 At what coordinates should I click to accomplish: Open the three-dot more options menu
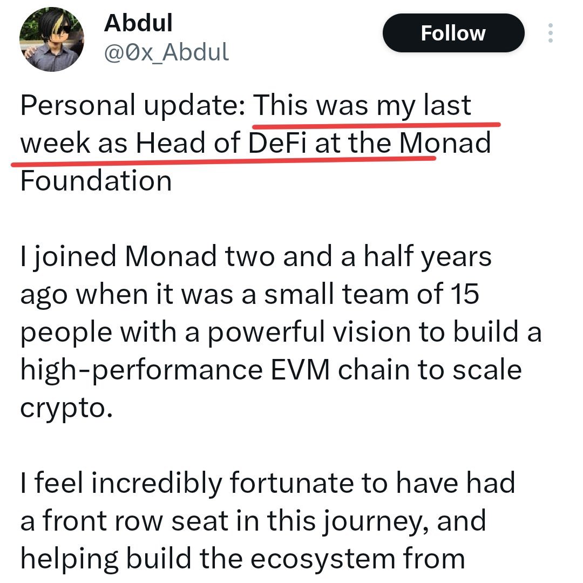coord(550,33)
